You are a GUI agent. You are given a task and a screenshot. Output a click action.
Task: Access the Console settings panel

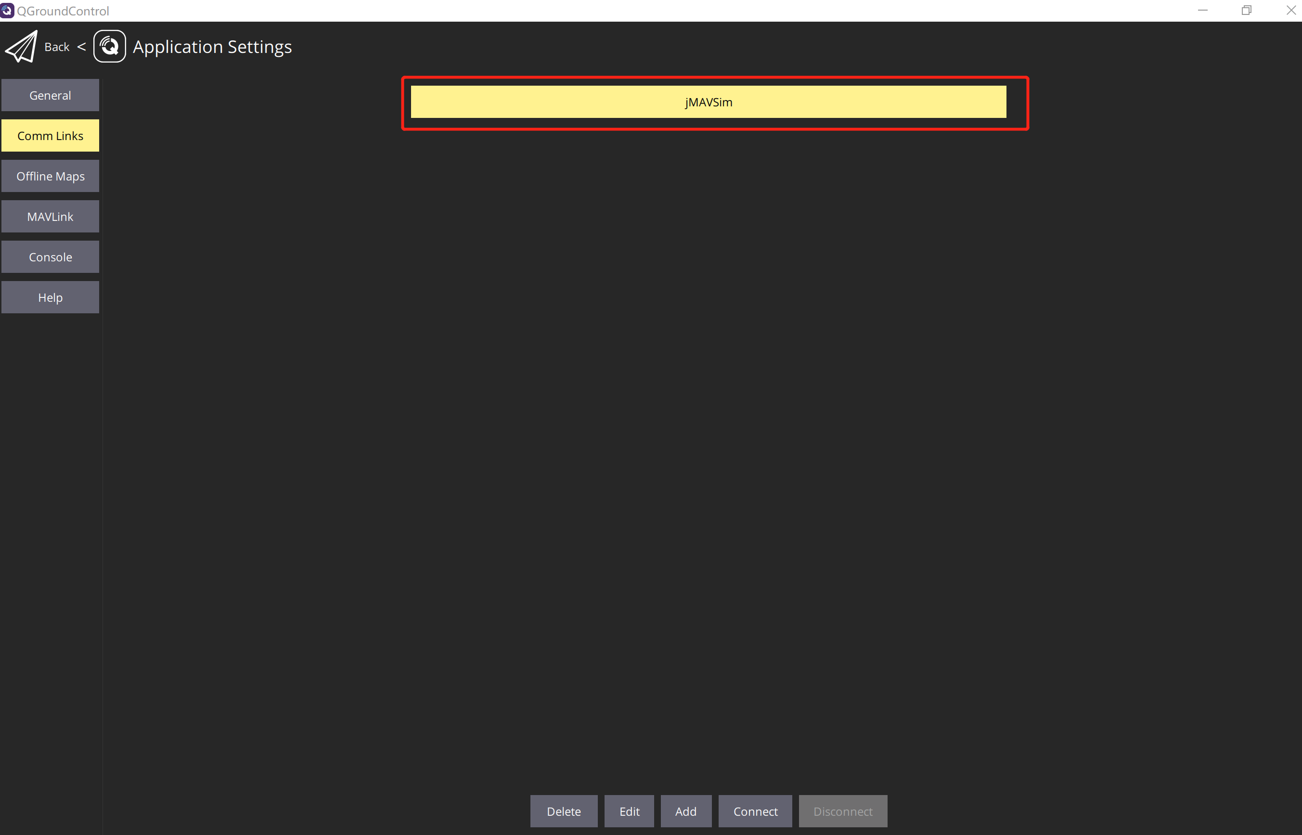pos(50,256)
